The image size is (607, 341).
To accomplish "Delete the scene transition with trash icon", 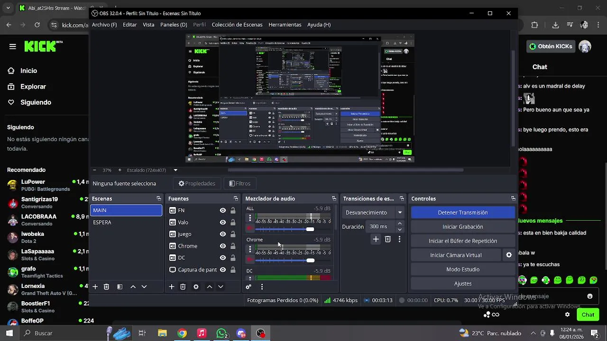I will tap(387, 239).
